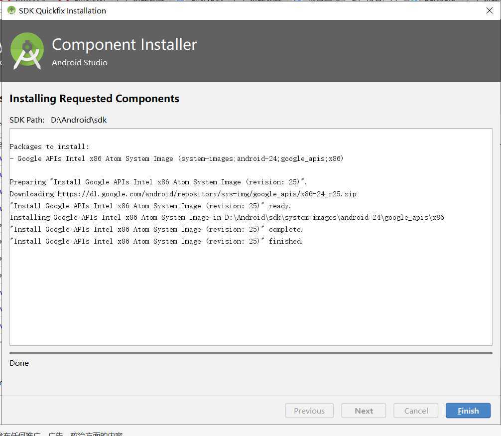Click the 'Installing Google APIs' path log line
The width and height of the screenshot is (501, 436).
pyautogui.click(x=227, y=217)
